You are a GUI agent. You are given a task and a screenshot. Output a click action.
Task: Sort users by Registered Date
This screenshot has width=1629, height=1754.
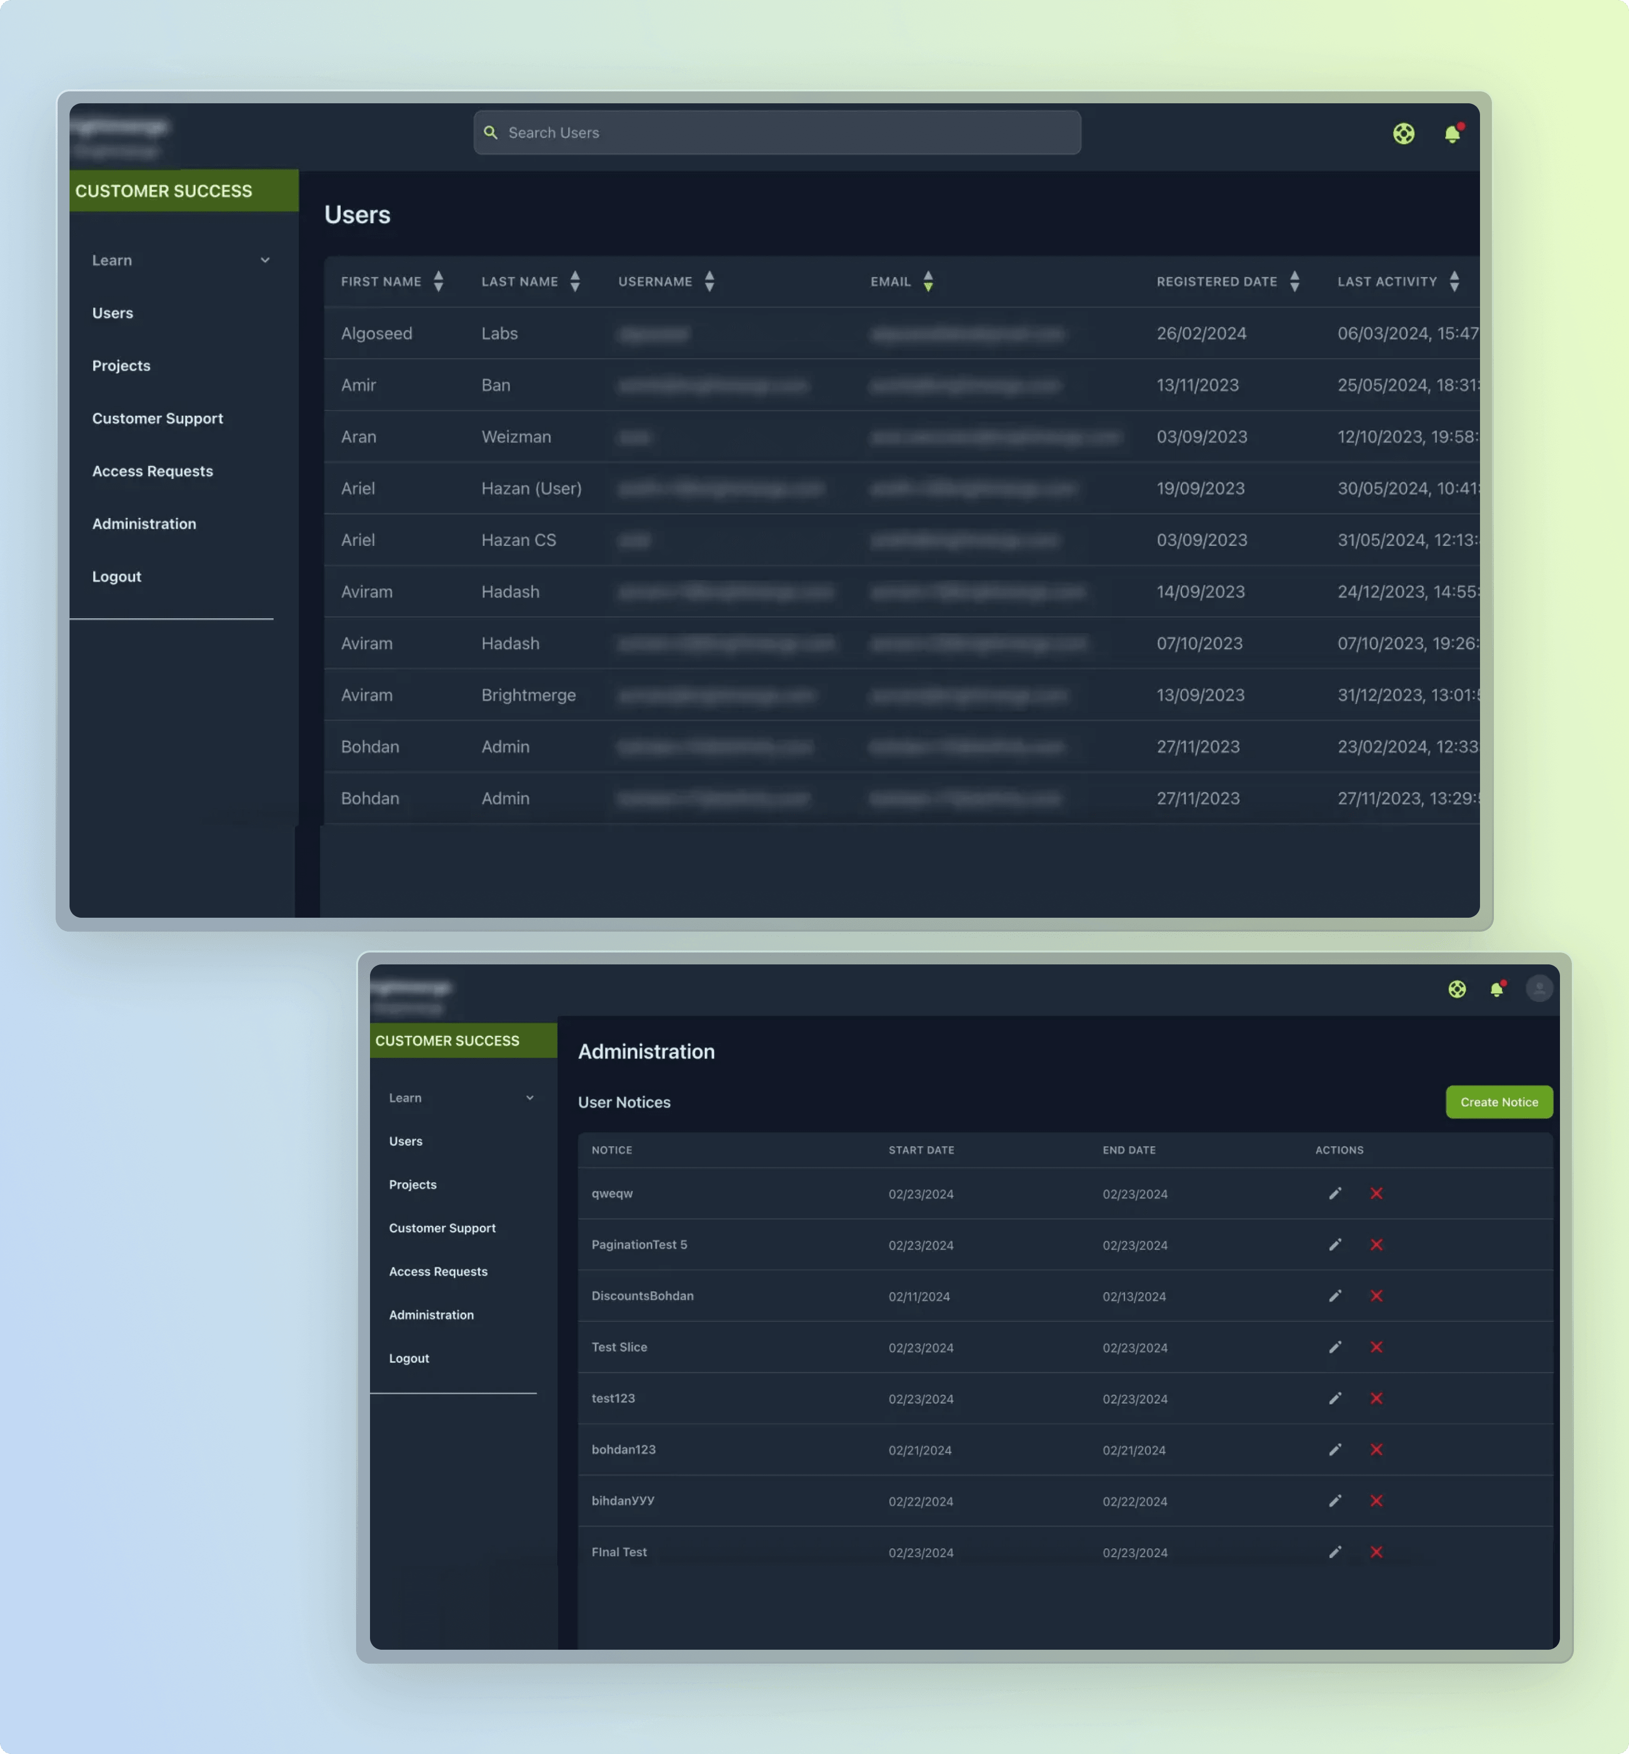pos(1294,281)
